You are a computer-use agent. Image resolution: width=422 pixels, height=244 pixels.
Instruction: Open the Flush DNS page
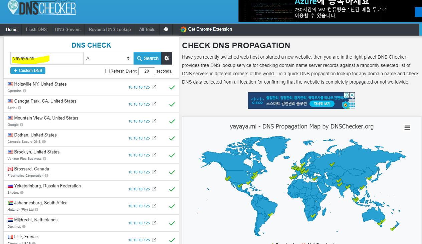tap(36, 29)
